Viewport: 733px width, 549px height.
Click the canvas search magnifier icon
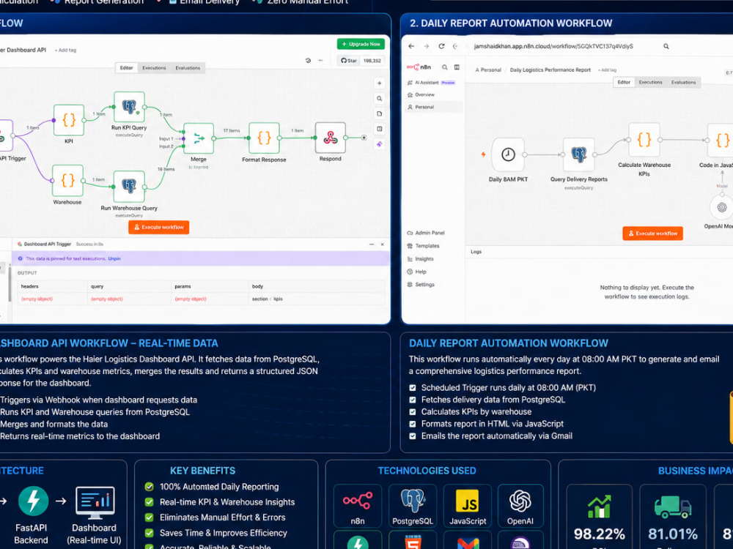pos(380,99)
